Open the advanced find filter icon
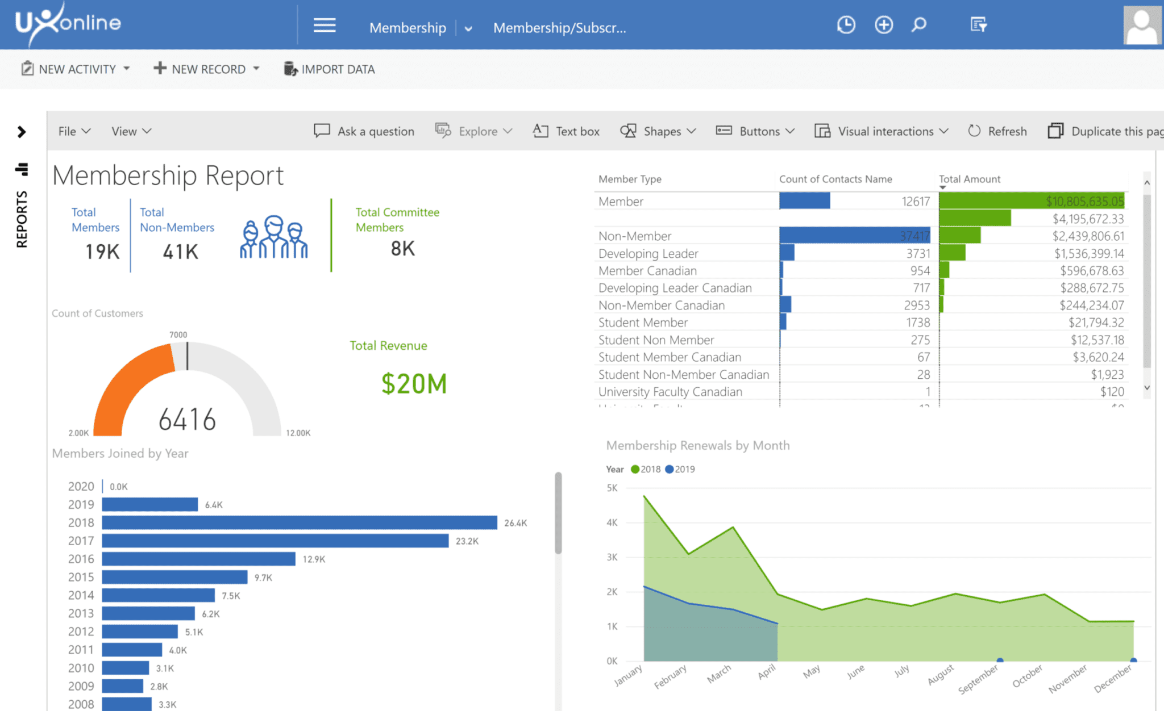This screenshot has width=1164, height=711. pyautogui.click(x=979, y=25)
